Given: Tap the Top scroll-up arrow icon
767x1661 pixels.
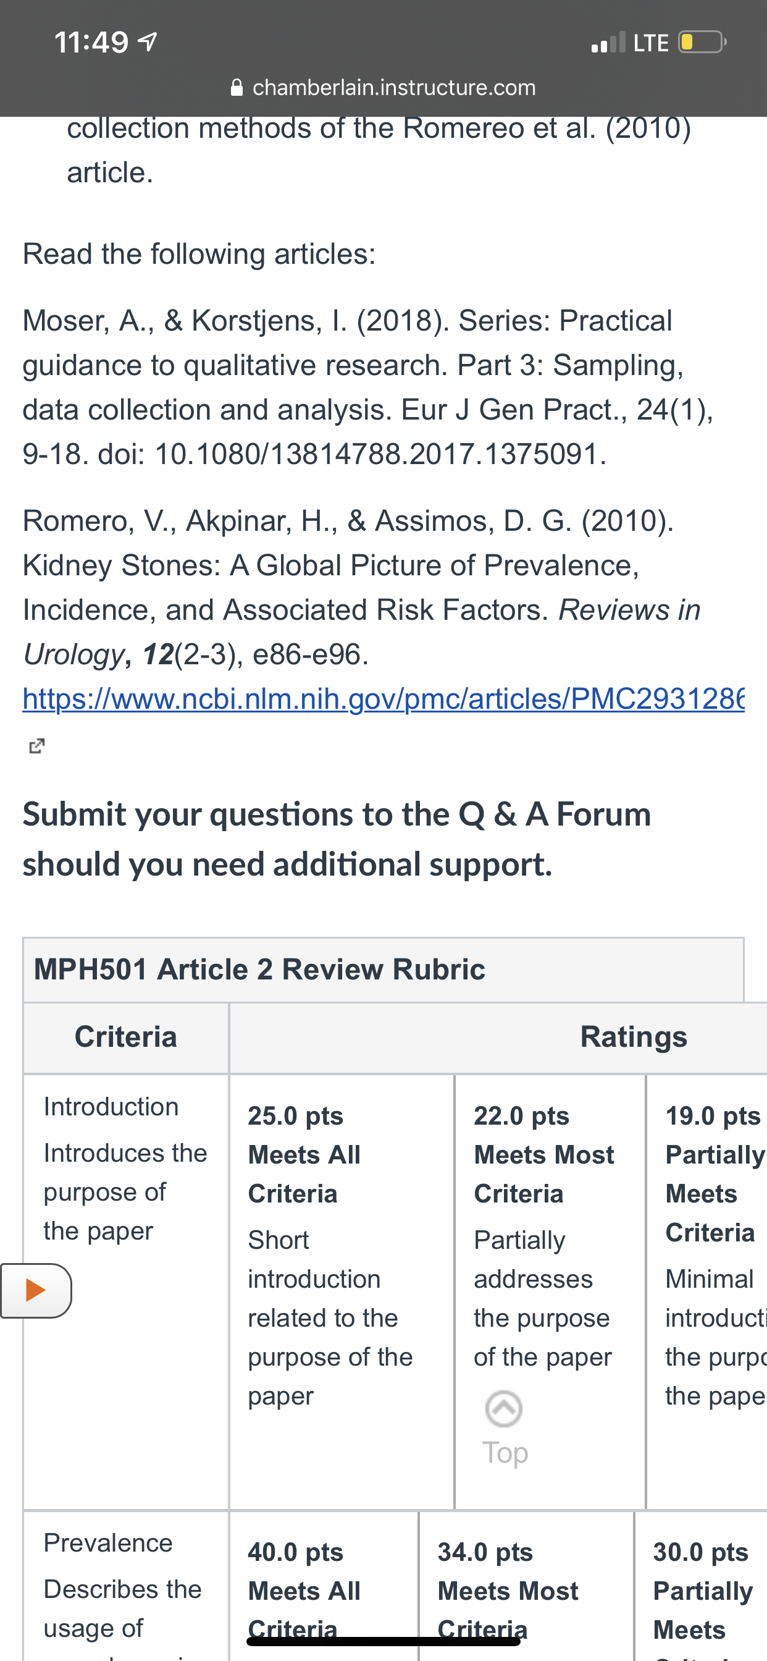Looking at the screenshot, I should point(503,1408).
